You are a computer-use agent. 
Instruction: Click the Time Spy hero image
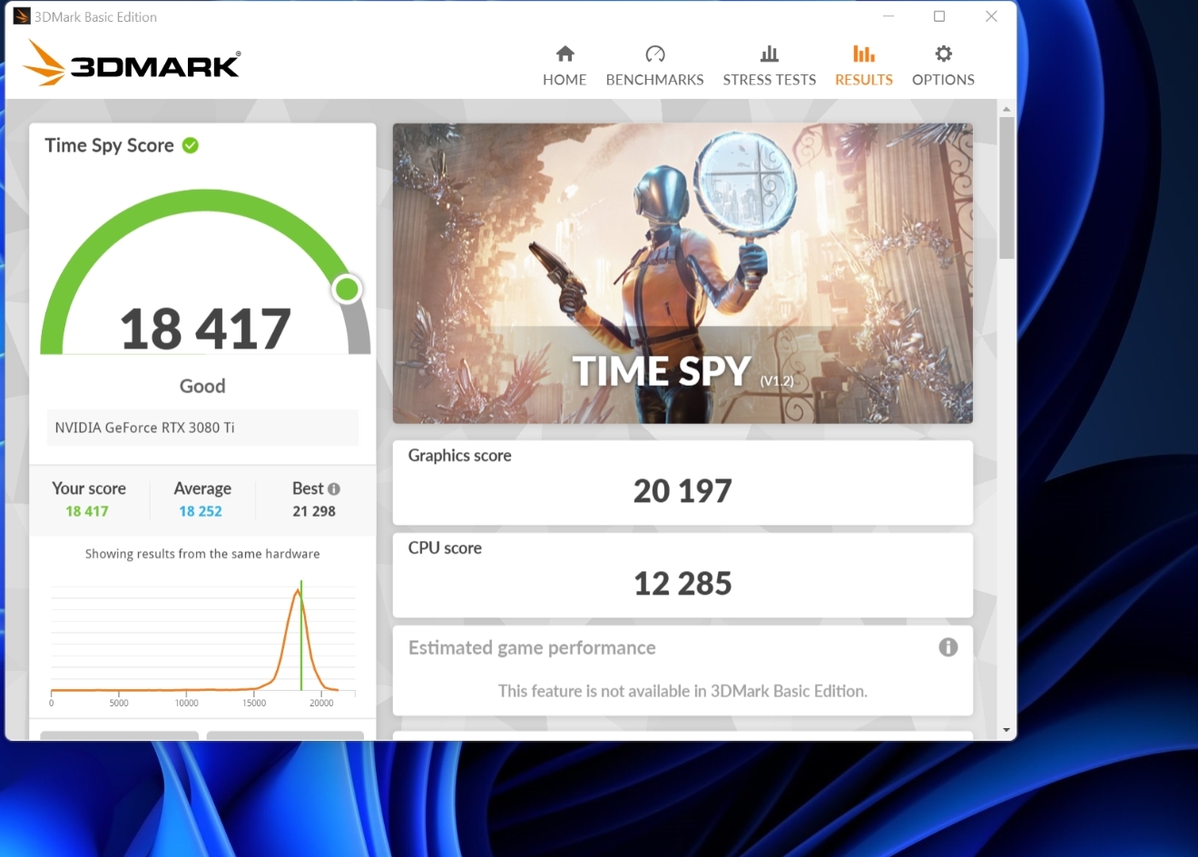[x=682, y=273]
